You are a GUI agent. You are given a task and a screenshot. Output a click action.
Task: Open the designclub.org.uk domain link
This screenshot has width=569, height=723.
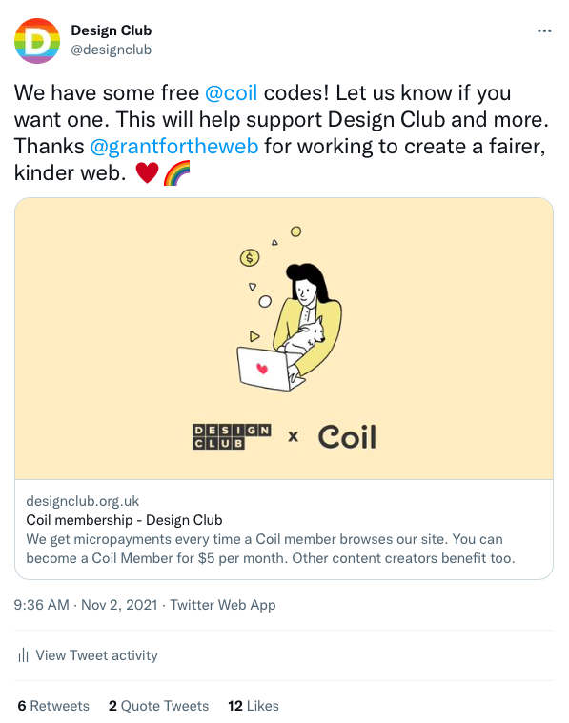click(83, 501)
